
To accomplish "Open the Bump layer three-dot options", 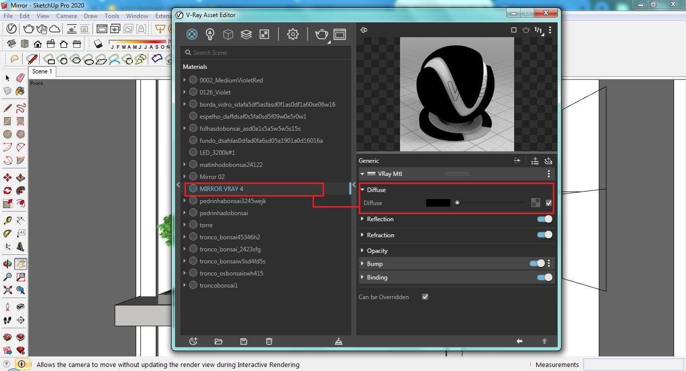I will pos(549,263).
